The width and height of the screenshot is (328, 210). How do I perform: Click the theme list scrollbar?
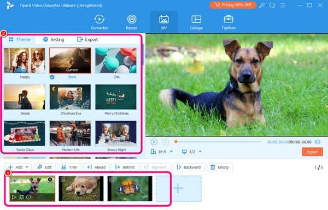click(x=143, y=55)
